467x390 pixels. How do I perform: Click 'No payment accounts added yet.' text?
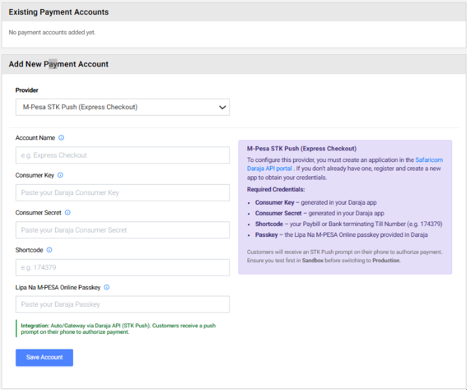(52, 32)
